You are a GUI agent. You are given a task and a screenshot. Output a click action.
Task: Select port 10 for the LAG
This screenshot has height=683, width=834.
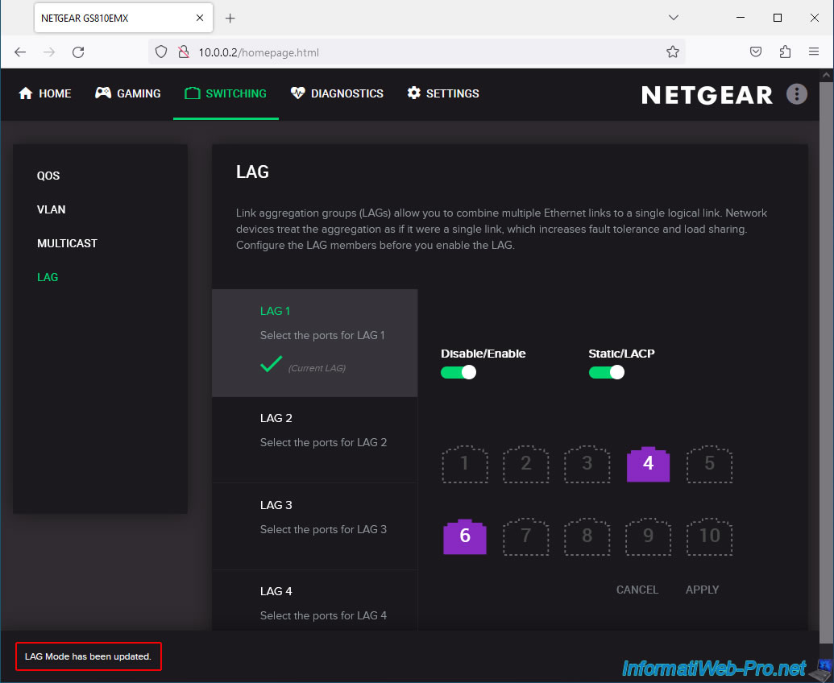click(x=709, y=536)
